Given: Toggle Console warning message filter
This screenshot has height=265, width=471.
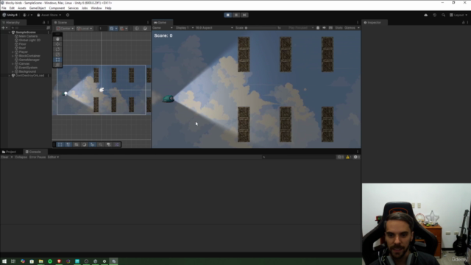Looking at the screenshot, I should (348, 157).
